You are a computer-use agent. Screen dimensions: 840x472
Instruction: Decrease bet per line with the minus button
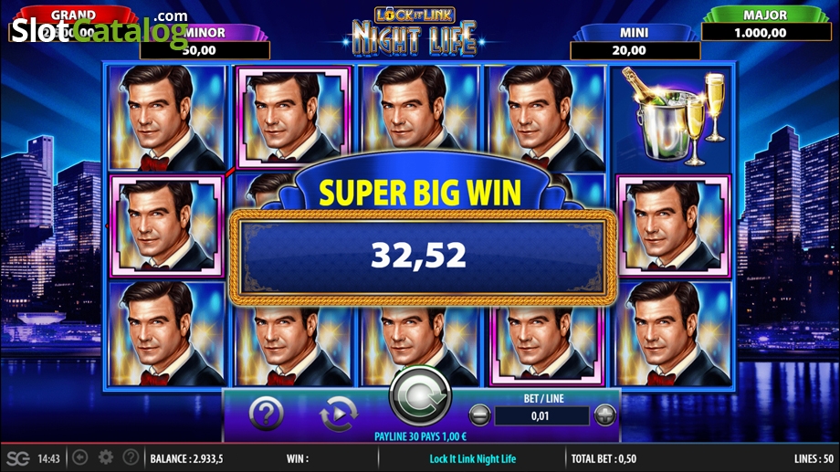(479, 415)
